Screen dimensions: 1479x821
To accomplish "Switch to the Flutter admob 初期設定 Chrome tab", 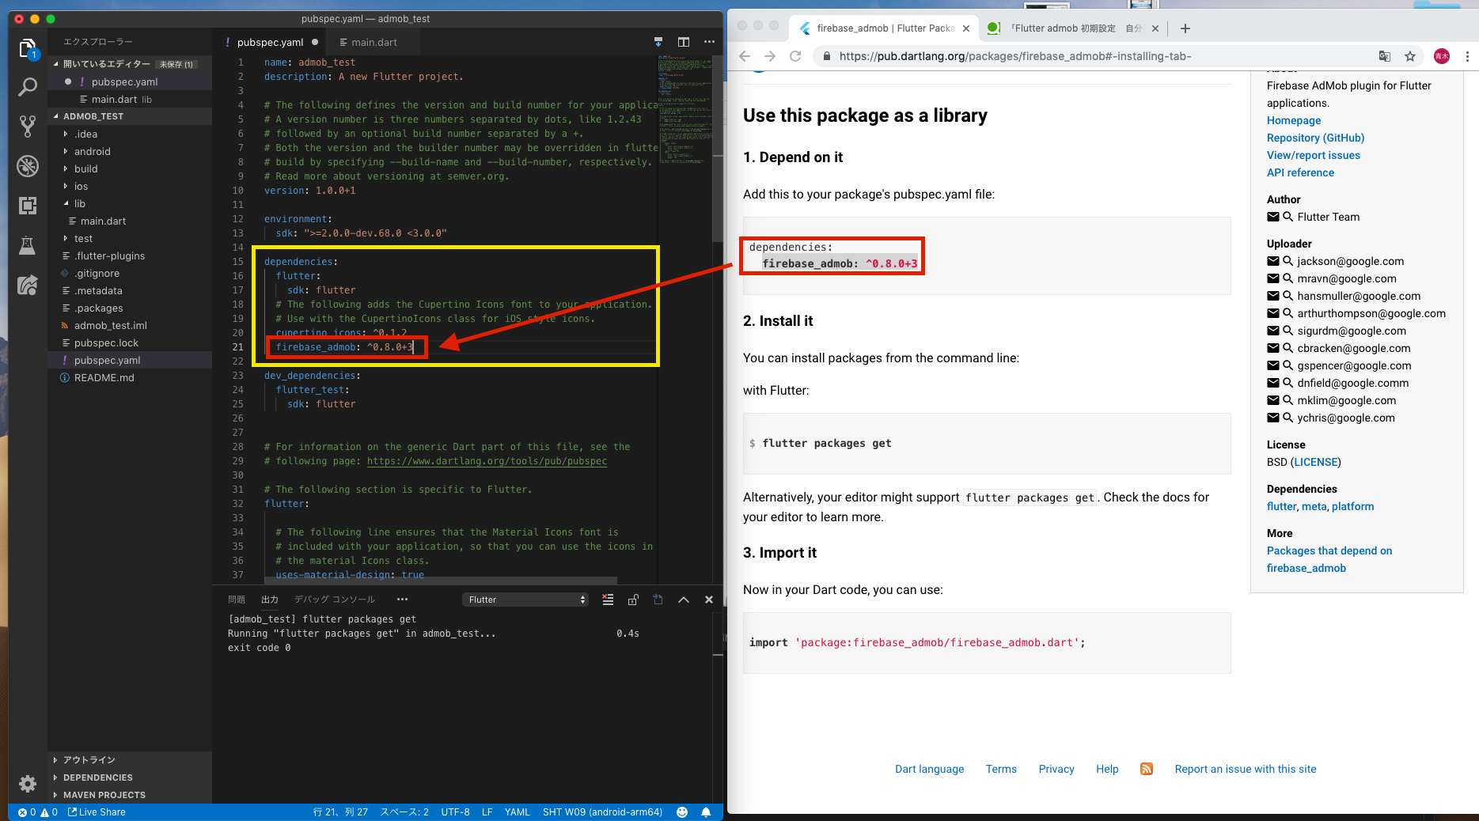I will tap(1073, 28).
